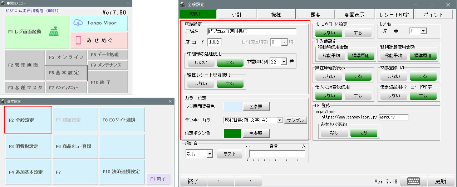Click the right arrow → navigation button
The width and height of the screenshot is (457, 187).
pos(248,181)
